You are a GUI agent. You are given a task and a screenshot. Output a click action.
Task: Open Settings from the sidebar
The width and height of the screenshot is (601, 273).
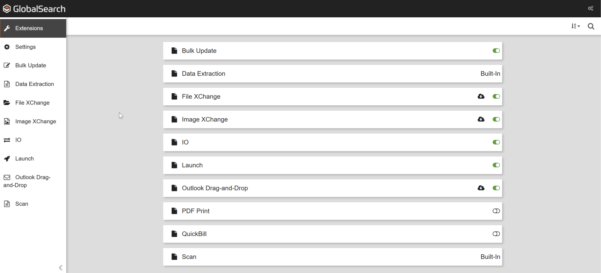coord(25,47)
